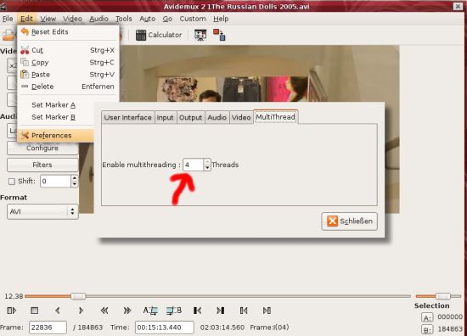Jump to previous keyframe

(x=104, y=311)
